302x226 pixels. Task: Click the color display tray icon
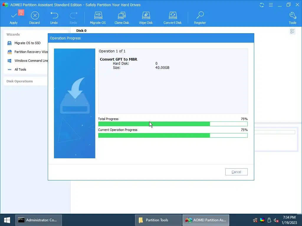(262, 220)
